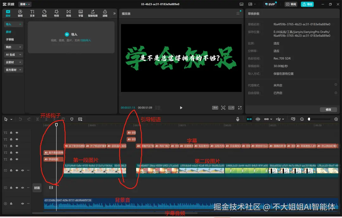The image size is (342, 218).
Task: Zoom in the timeline with plus icon
Action: [x=336, y=119]
